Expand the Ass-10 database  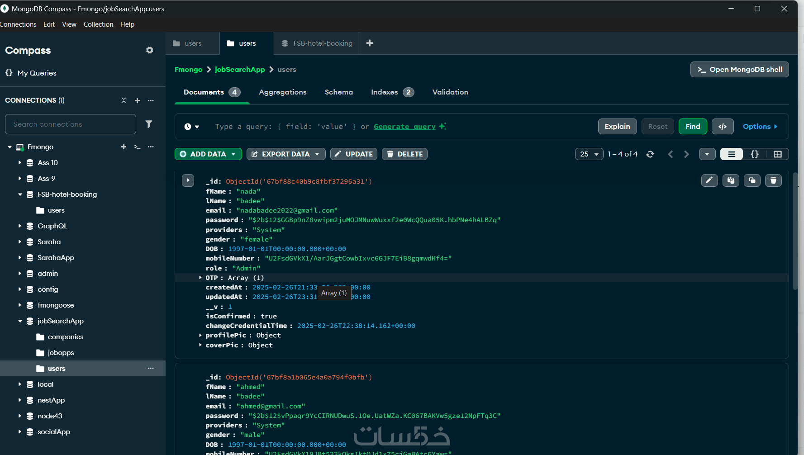coord(19,162)
